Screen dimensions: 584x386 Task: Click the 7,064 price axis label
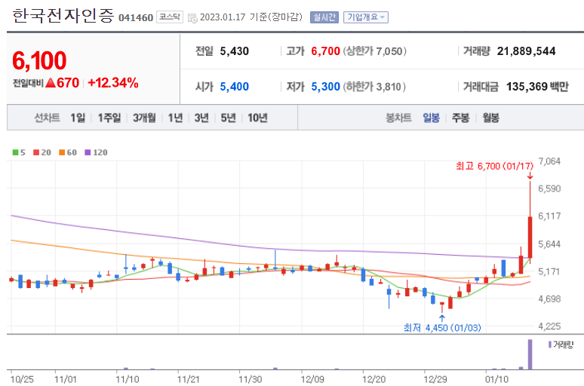pos(549,161)
